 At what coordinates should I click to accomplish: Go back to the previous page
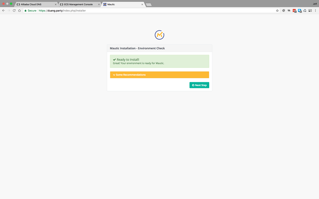pyautogui.click(x=4, y=10)
